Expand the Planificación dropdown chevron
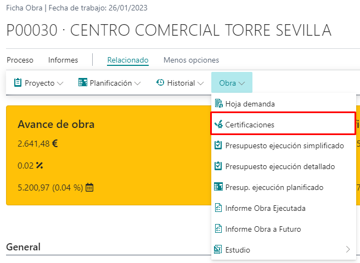Image resolution: width=360 pixels, height=263 pixels. 138,83
